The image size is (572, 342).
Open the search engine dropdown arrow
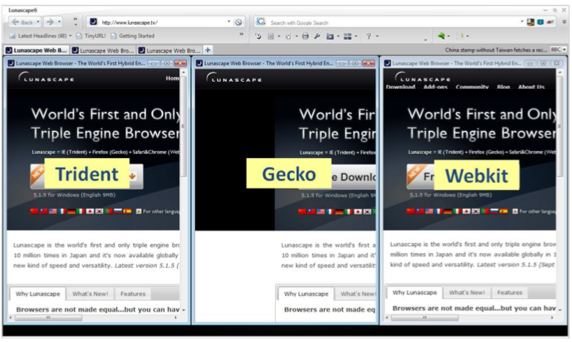pyautogui.click(x=521, y=22)
